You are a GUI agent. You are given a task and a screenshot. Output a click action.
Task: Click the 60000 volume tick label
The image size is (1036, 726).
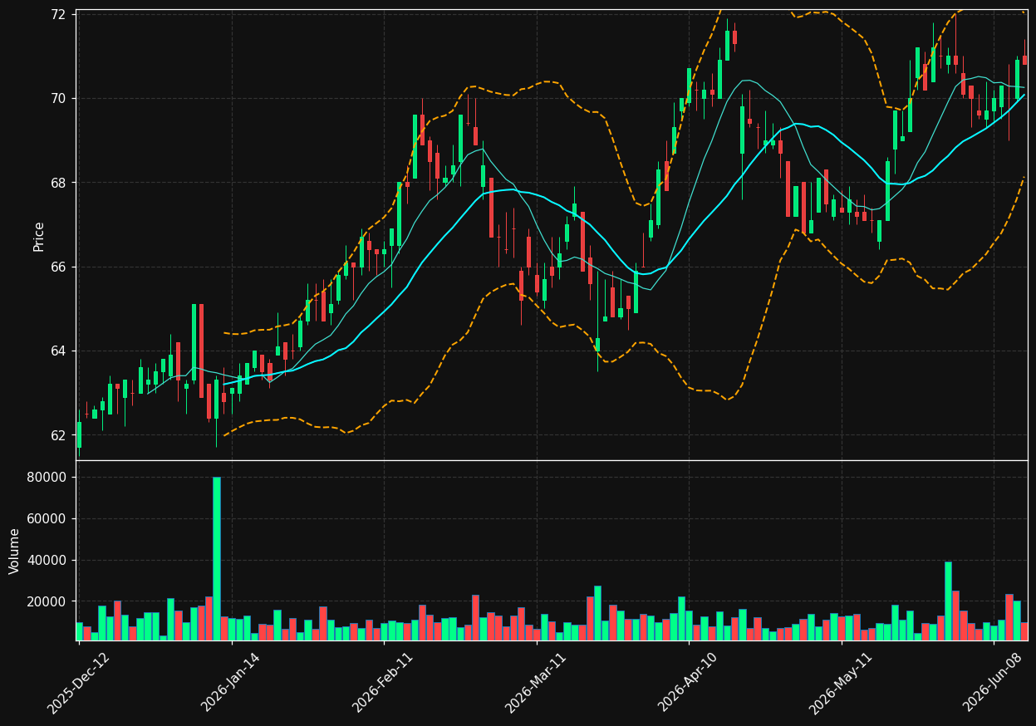[x=46, y=519]
